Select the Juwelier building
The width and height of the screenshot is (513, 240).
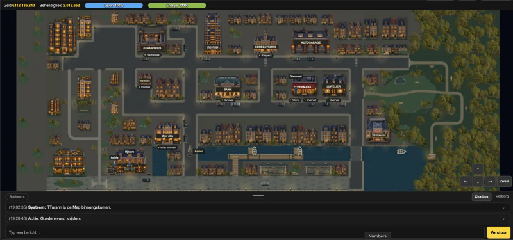[x=333, y=86]
